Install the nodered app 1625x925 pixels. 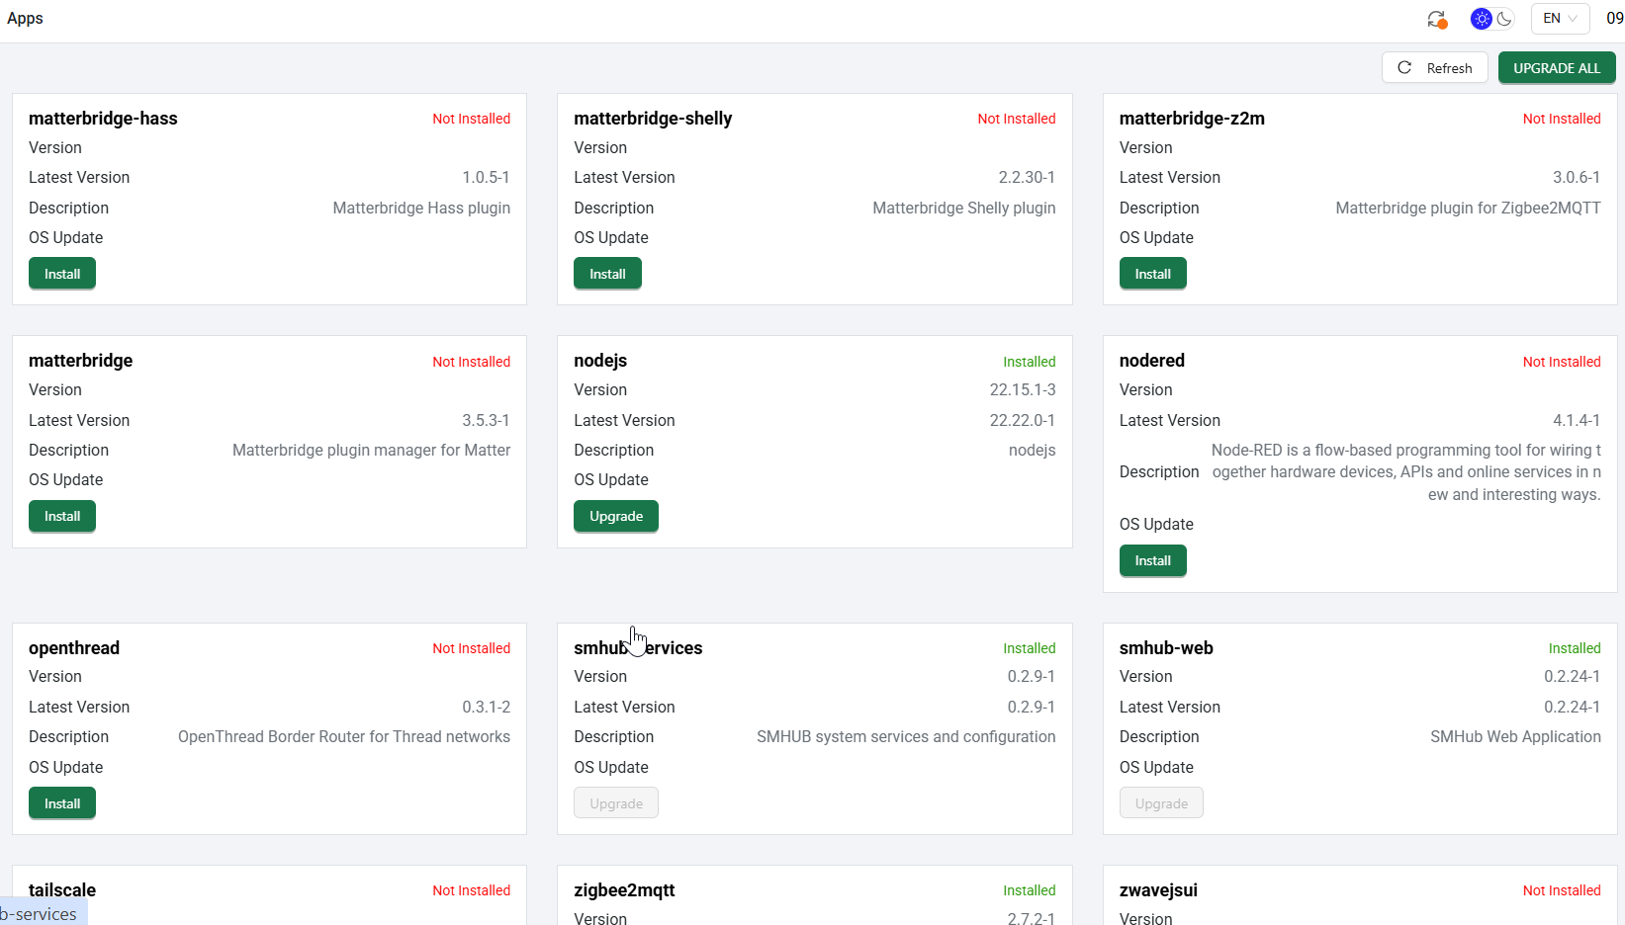(1152, 560)
